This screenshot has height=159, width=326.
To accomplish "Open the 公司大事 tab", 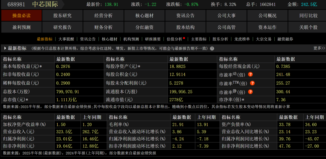I will [x=226, y=16].
